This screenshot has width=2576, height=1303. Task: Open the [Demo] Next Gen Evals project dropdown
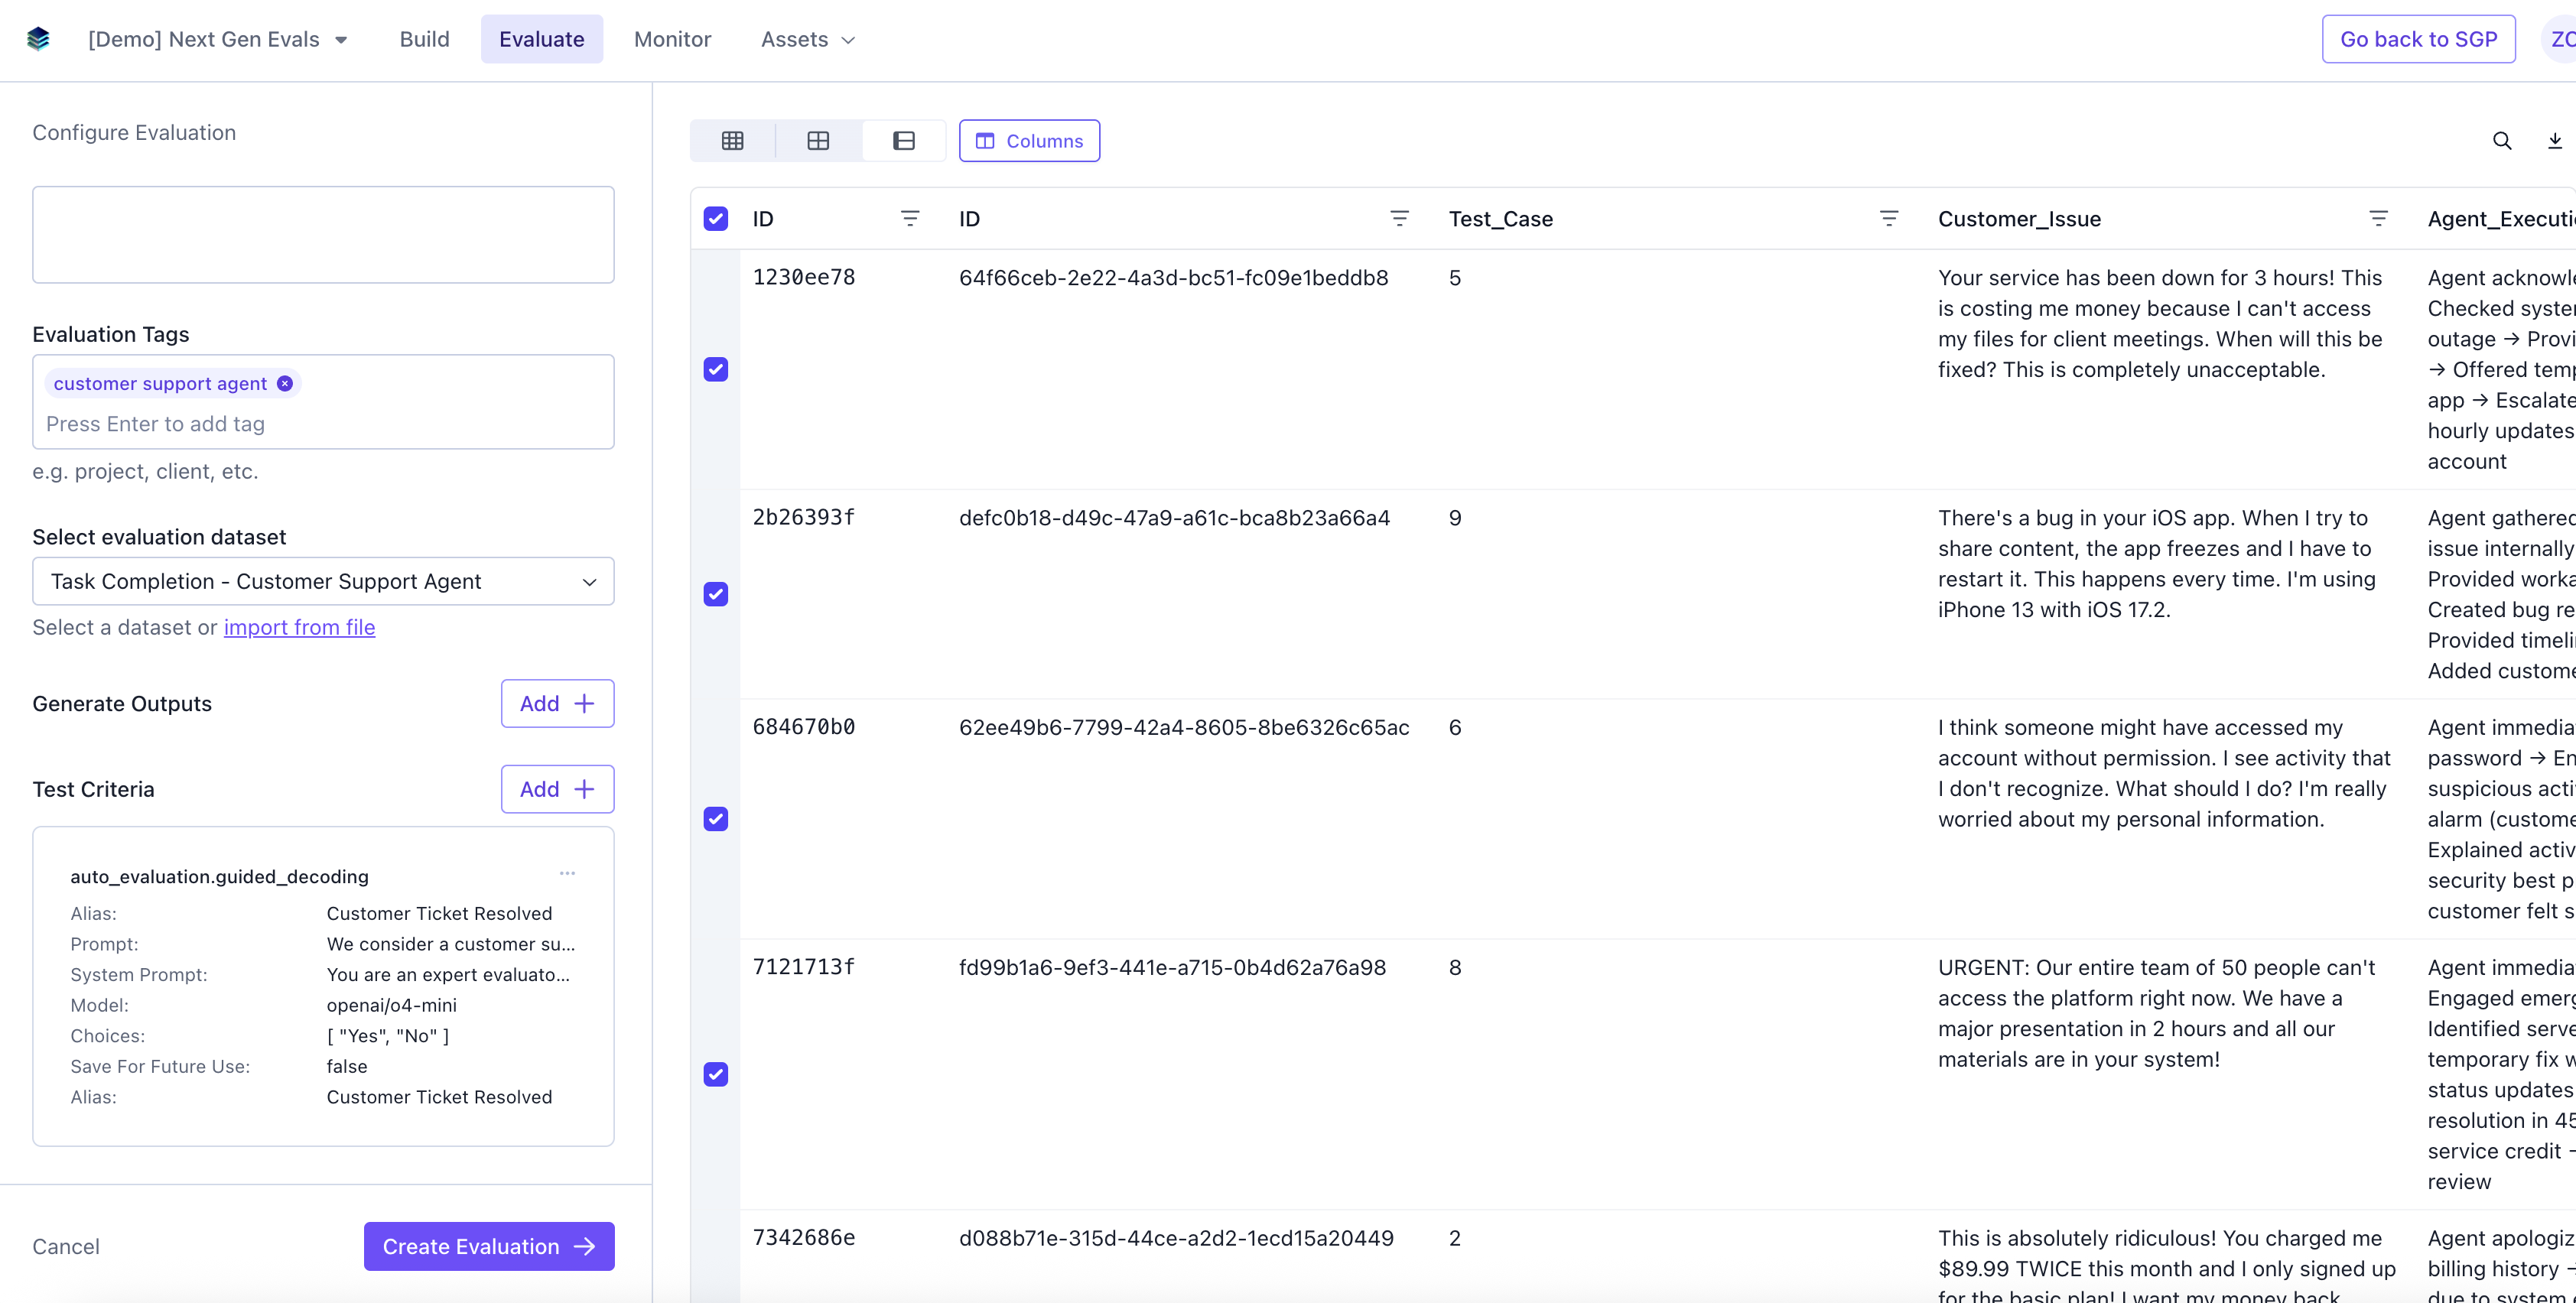[218, 39]
